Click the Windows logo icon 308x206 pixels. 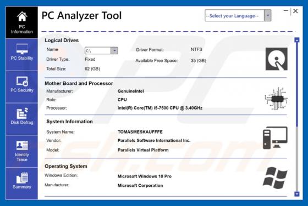(x=275, y=178)
